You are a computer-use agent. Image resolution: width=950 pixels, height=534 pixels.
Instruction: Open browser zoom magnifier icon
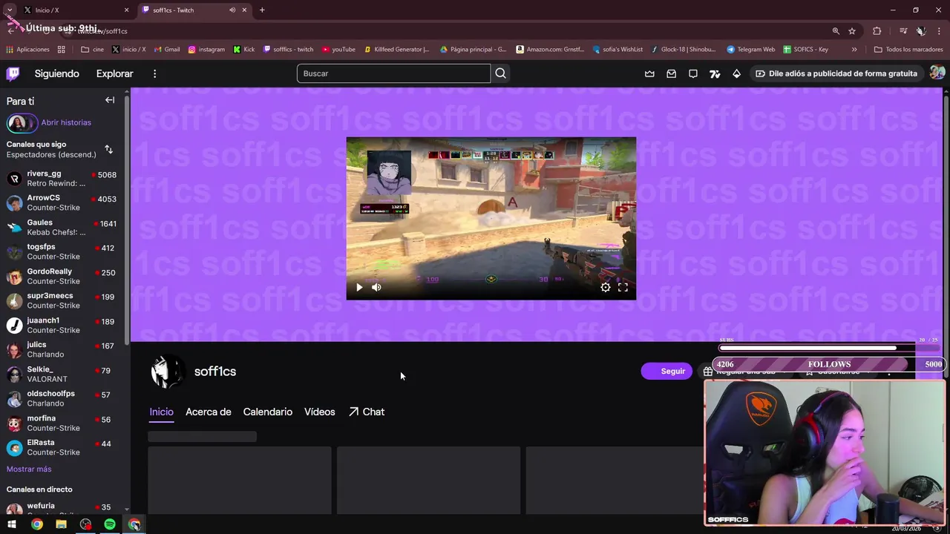click(x=836, y=30)
